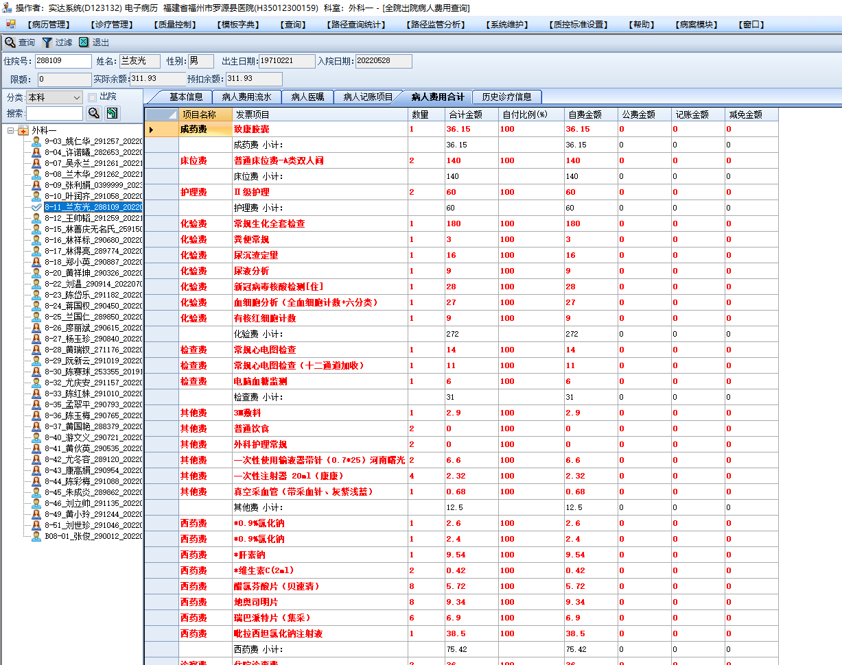Click patient icon for 8-09_张利娟
Screen dimensions: 842x665
(36, 185)
